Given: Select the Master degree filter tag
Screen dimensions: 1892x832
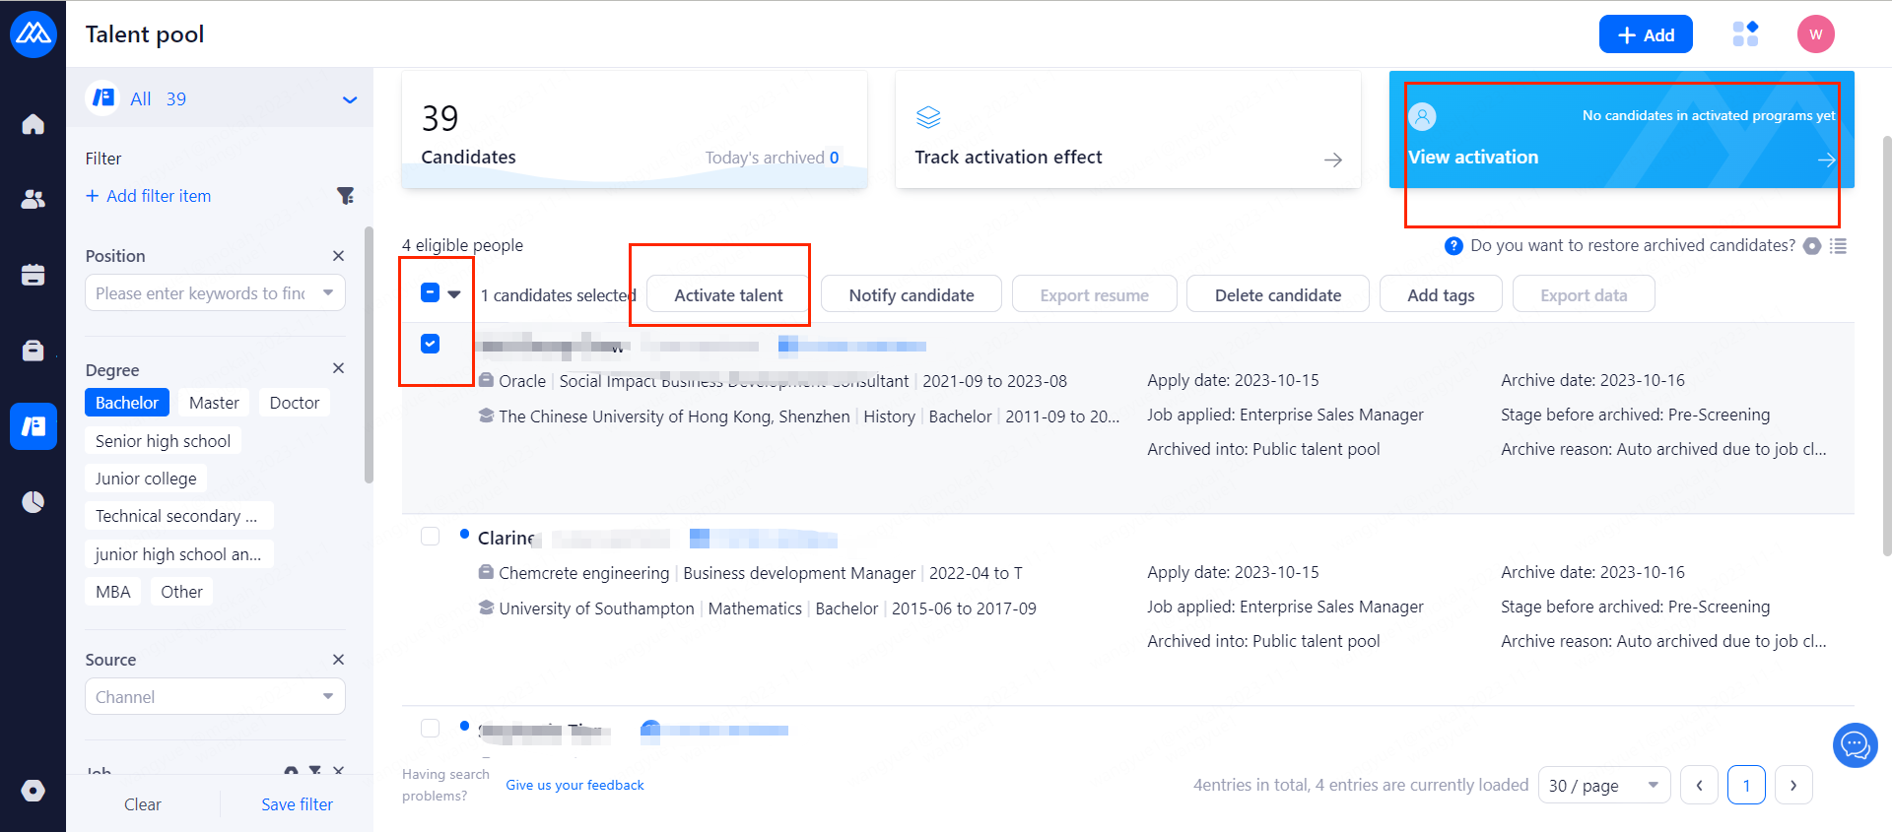Looking at the screenshot, I should (x=214, y=403).
